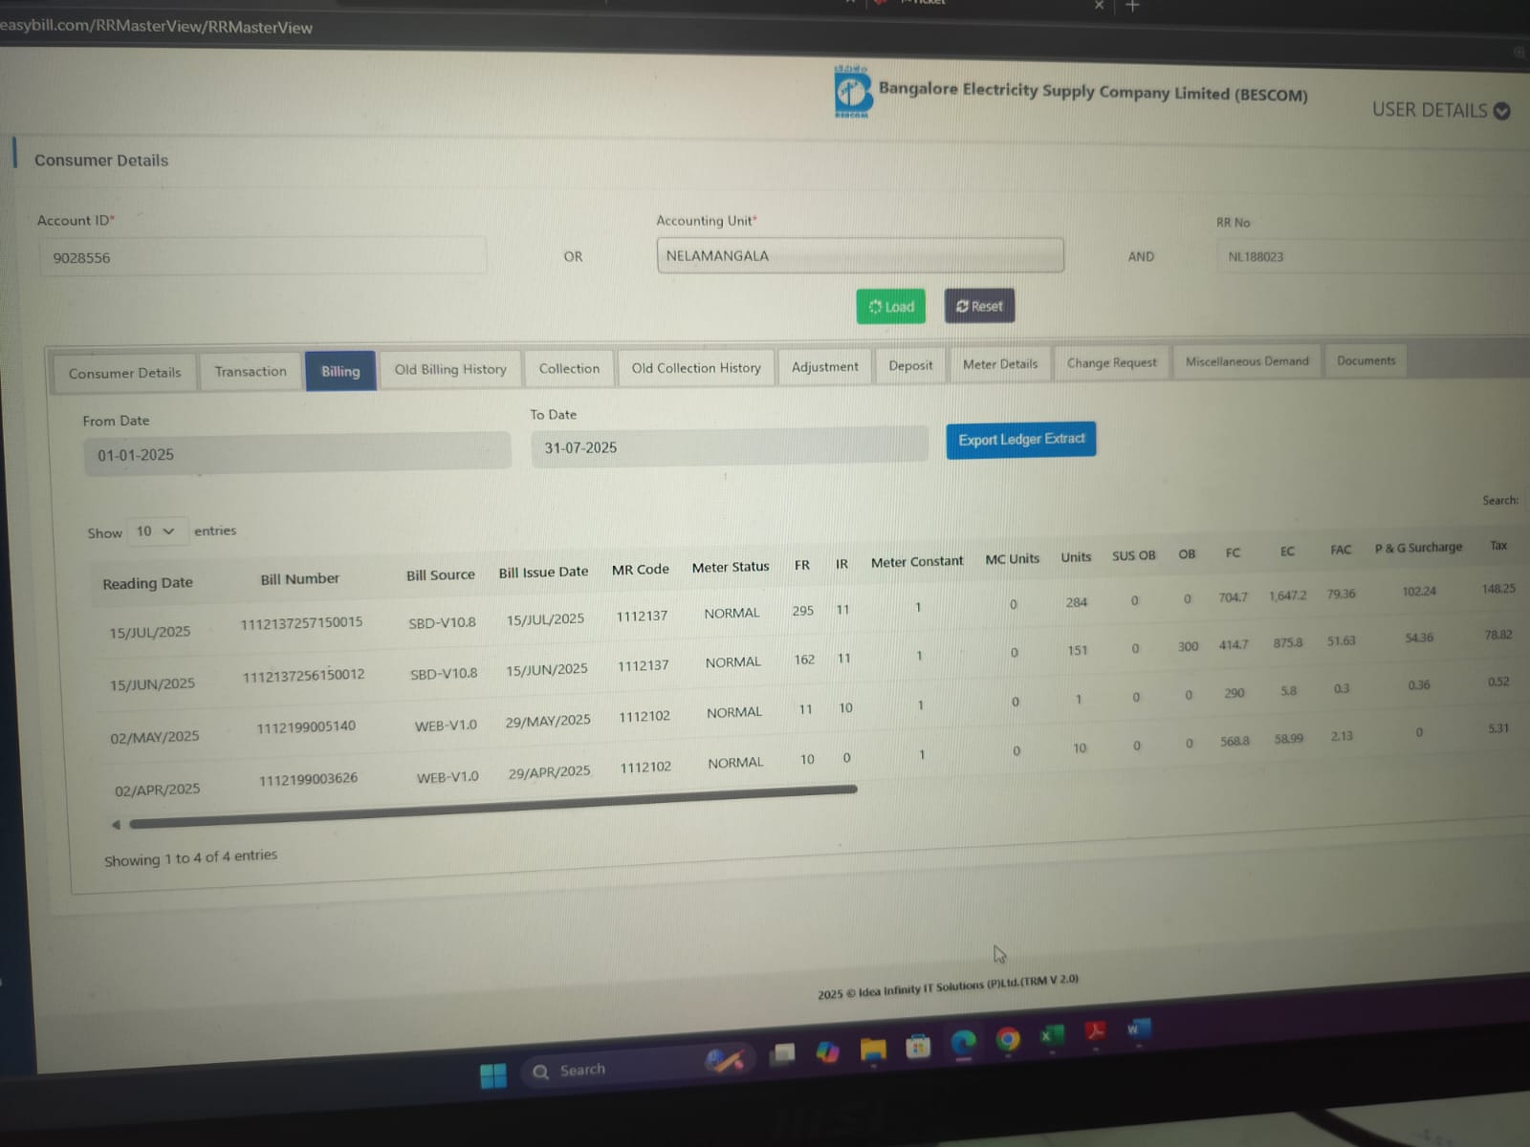Viewport: 1530px width, 1147px height.
Task: Sort by the Reading Date column header
Action: 147,583
